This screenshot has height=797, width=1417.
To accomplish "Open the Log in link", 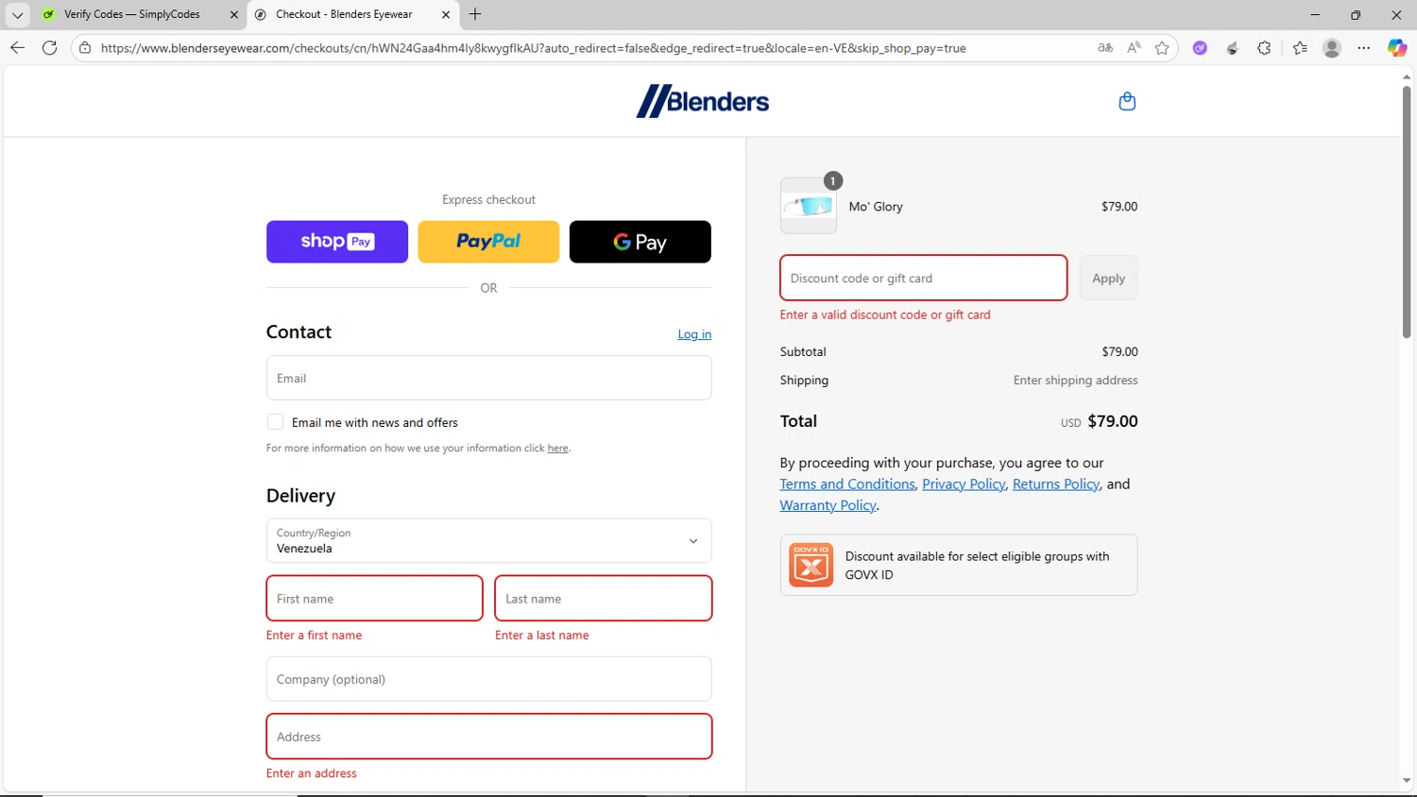I will (694, 334).
